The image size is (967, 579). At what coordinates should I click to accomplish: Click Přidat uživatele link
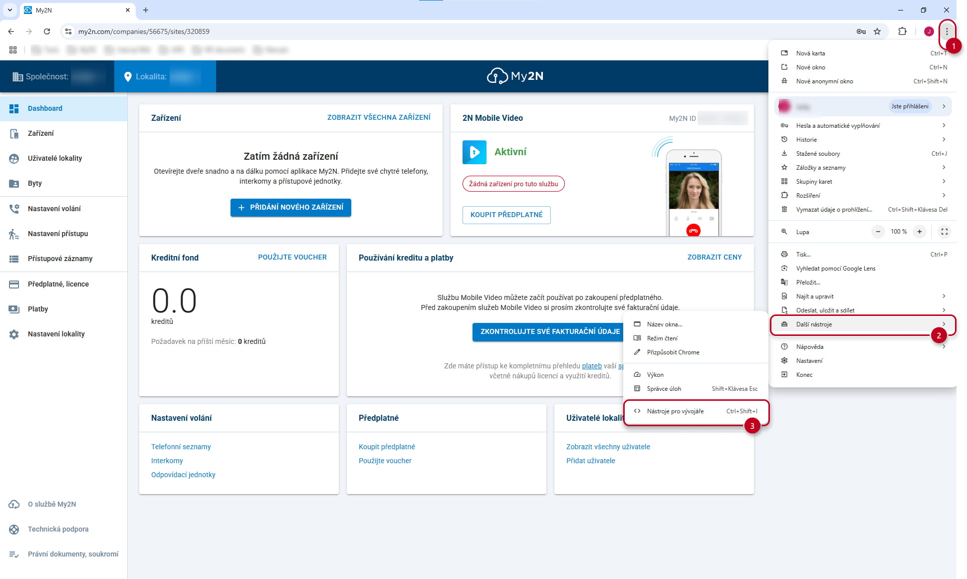coord(591,461)
